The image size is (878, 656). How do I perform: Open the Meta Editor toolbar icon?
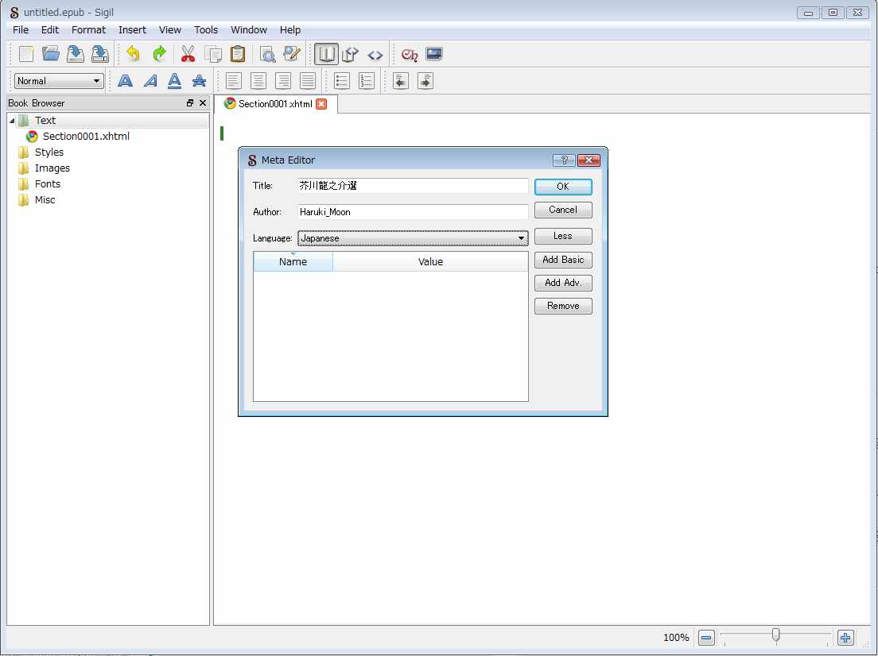click(x=292, y=54)
